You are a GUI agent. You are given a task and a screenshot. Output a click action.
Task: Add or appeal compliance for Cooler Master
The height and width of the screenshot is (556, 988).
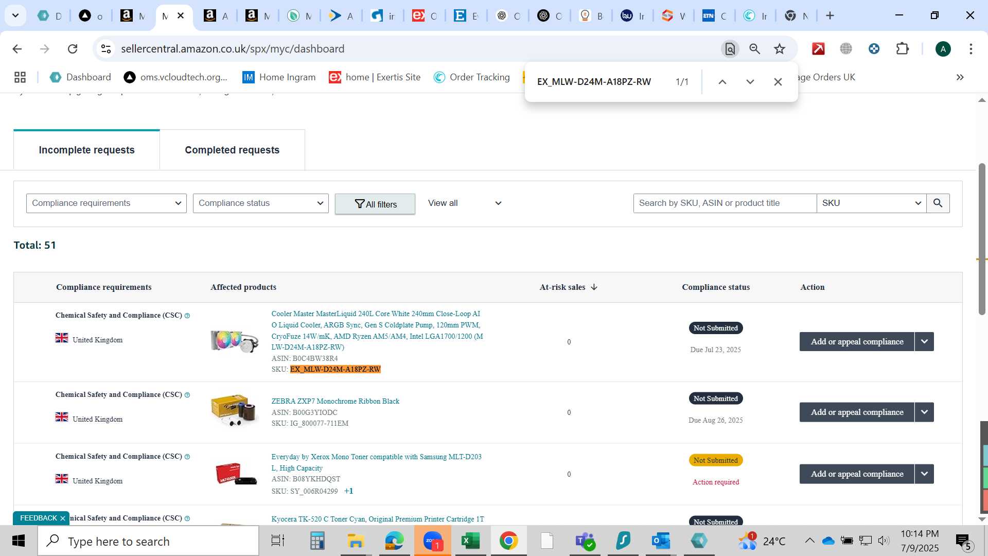pos(857,342)
